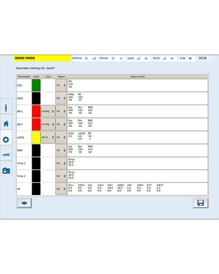Toggle the ECG alarm On setting
Image resolution: width=219 pixels, height=274 pixels.
click(61, 85)
